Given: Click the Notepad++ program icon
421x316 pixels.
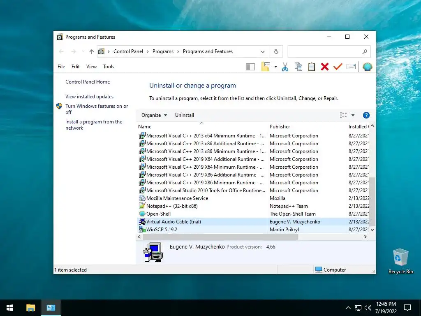Looking at the screenshot, I should (x=142, y=206).
